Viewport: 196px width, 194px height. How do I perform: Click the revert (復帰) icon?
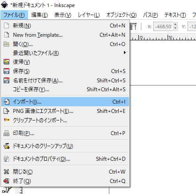6,62
